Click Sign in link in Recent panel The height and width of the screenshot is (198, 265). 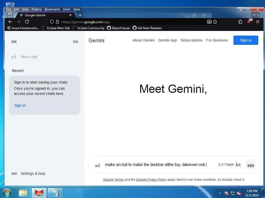pyautogui.click(x=20, y=105)
